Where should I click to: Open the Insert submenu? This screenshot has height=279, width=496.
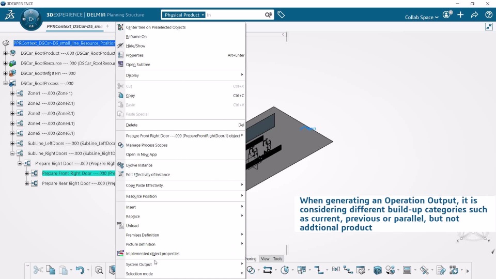tap(180, 207)
